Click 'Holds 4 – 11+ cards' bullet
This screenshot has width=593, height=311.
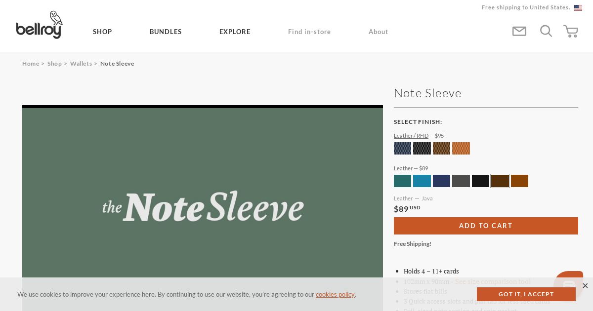click(431, 271)
